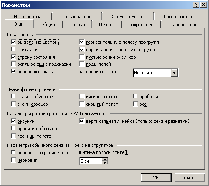Go to the Сохранение tab
Viewport: 209px width, 186px height.
pyautogui.click(x=141, y=25)
